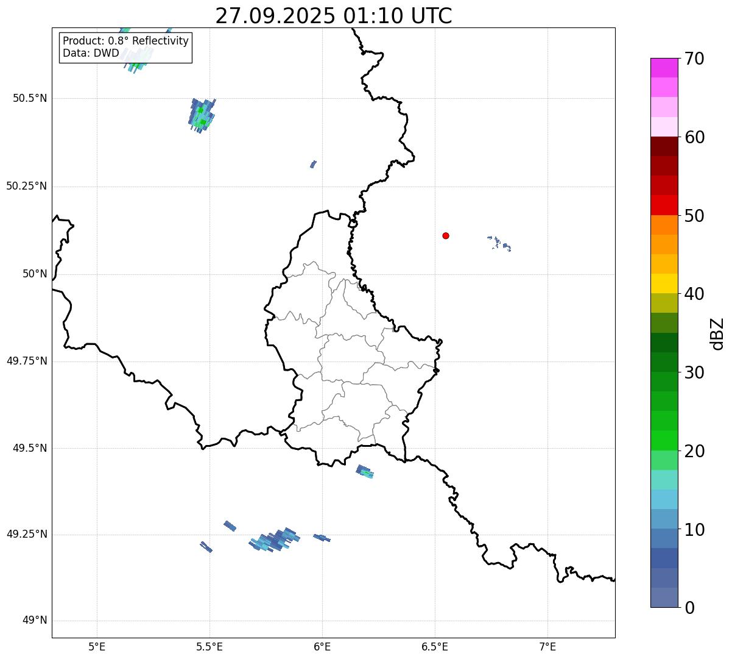This screenshot has height=659, width=732.
Task: Click the 10 colorbar tick value
Action: [x=694, y=530]
